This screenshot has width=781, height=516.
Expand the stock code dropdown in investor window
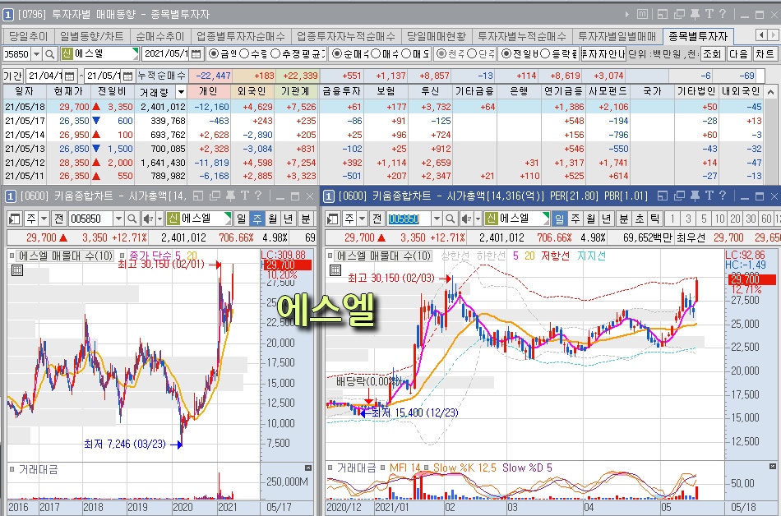[36, 53]
